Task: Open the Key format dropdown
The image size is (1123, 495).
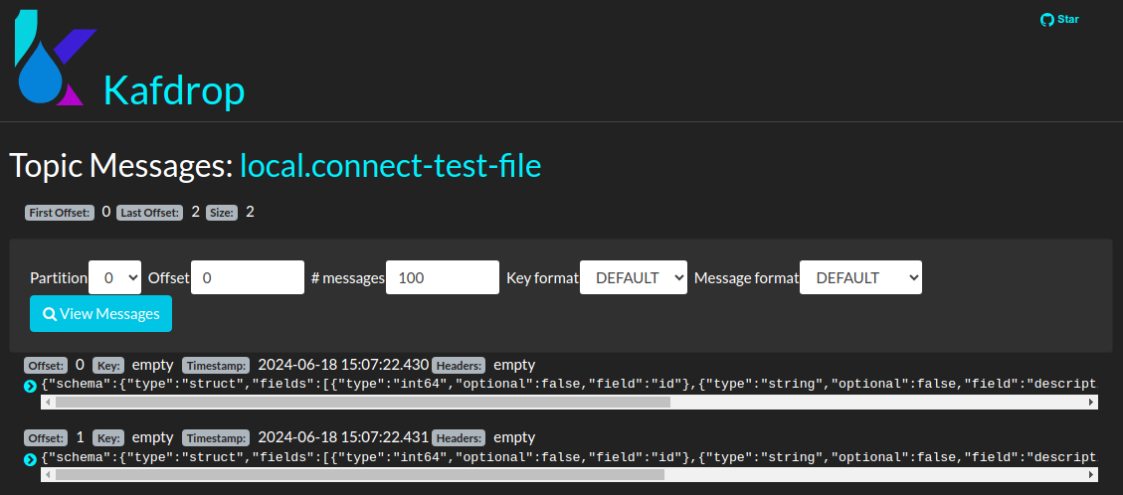Action: click(x=634, y=277)
